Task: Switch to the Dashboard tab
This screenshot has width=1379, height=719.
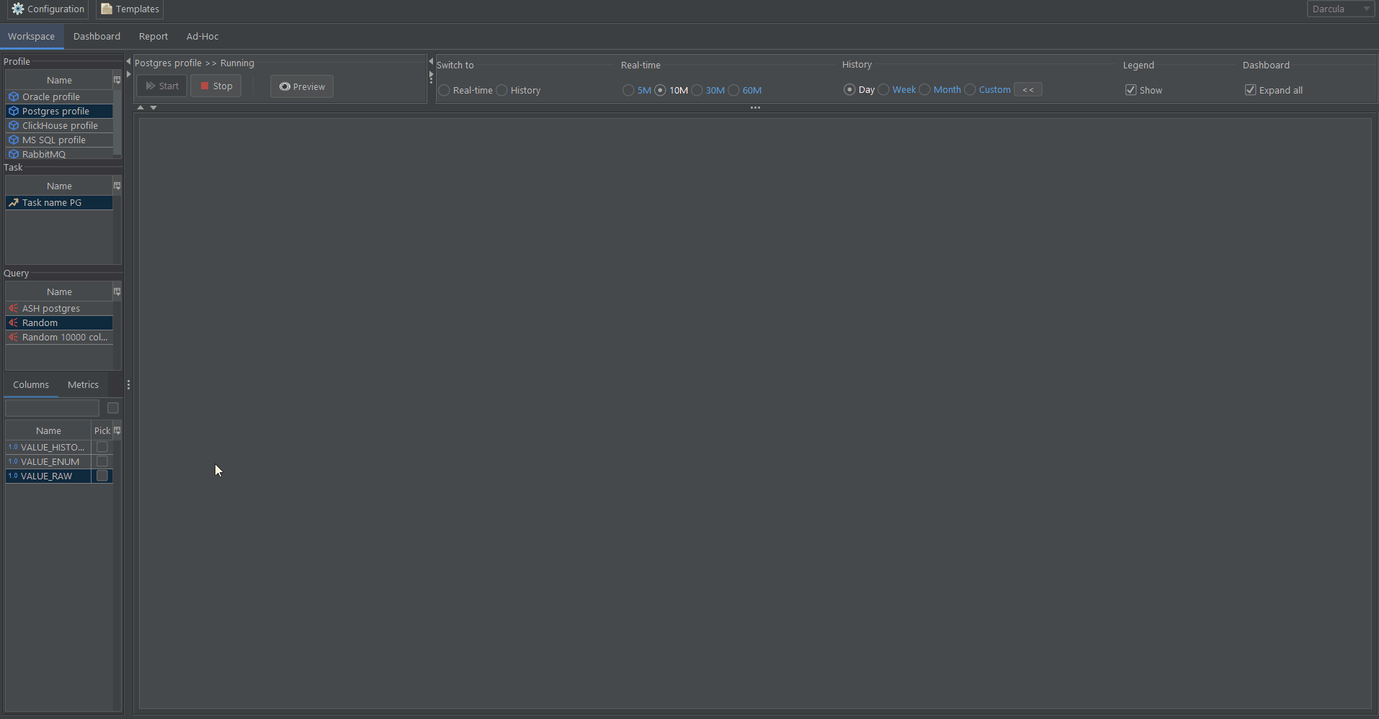Action: point(97,36)
